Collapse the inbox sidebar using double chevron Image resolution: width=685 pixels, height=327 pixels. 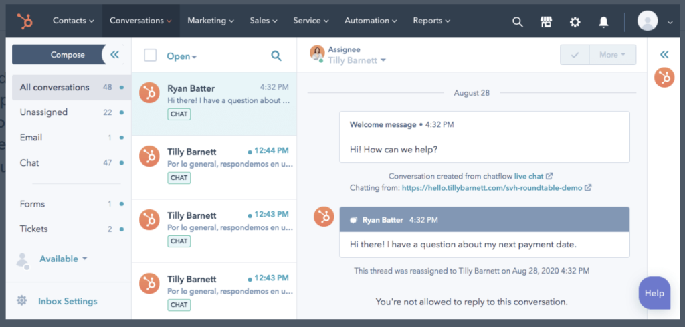pos(114,55)
